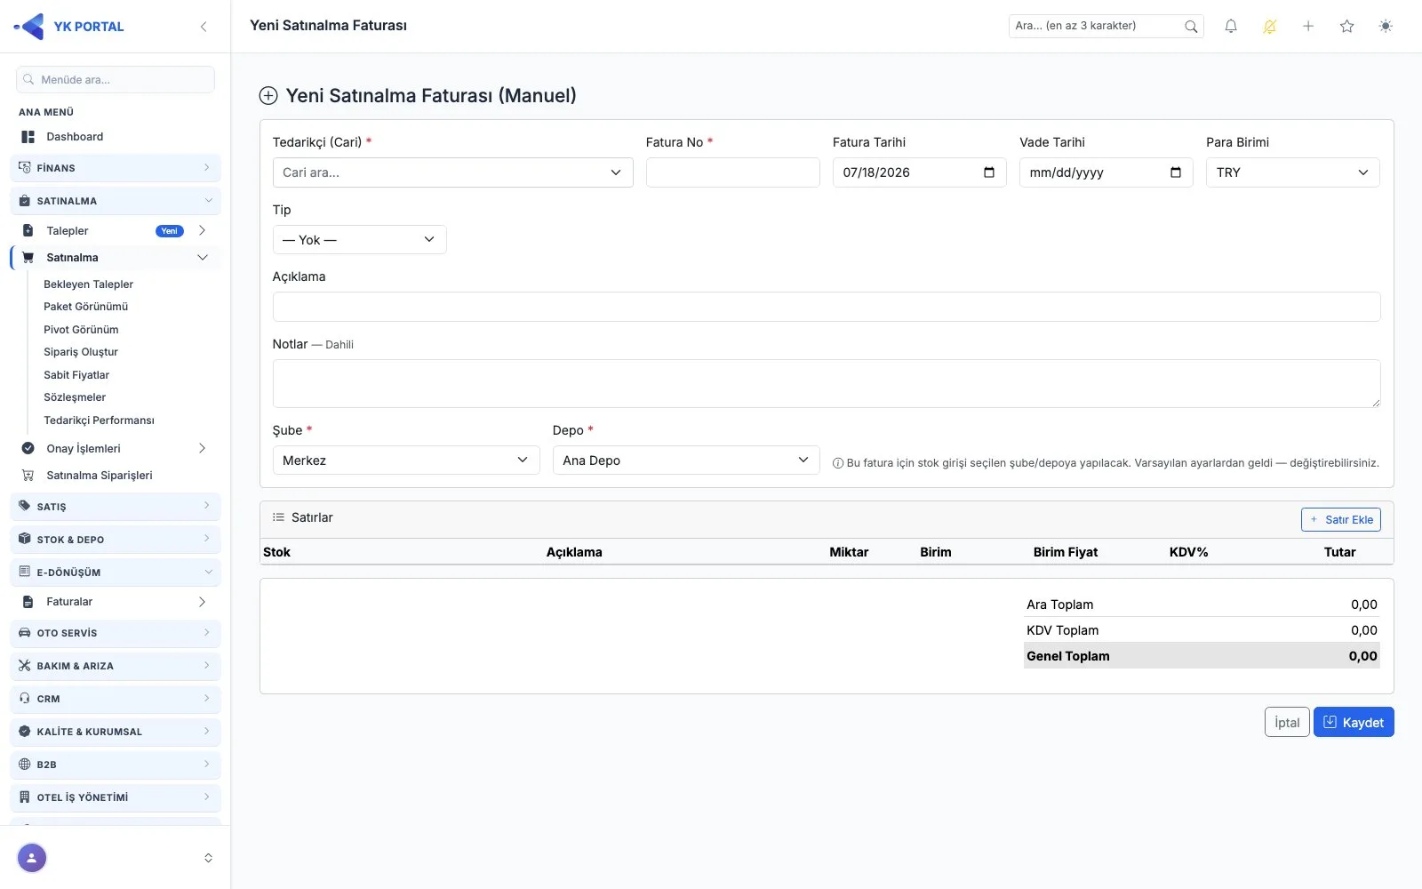
Task: Open the Depo dropdown showing Ana Depo
Action: coord(685,461)
